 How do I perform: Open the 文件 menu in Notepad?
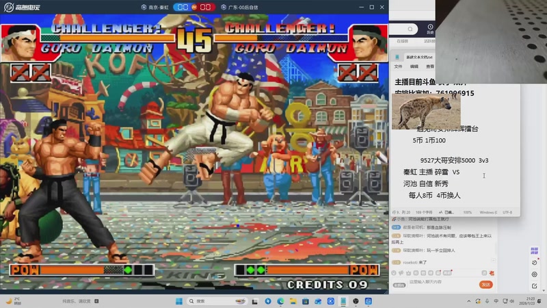pos(398,66)
